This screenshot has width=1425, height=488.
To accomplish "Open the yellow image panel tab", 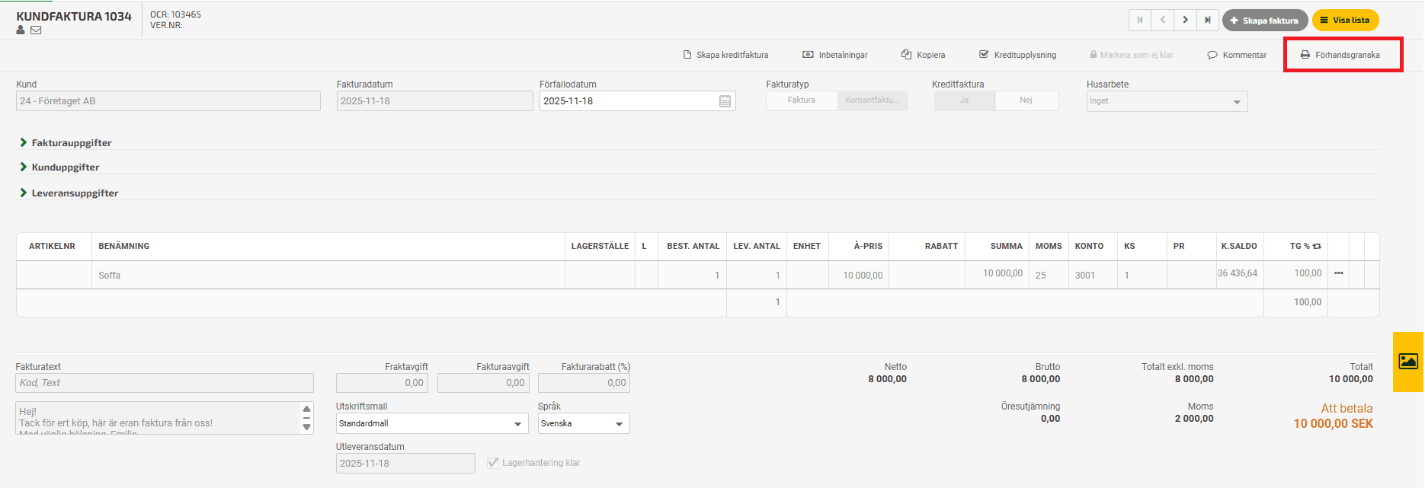I will [1408, 362].
